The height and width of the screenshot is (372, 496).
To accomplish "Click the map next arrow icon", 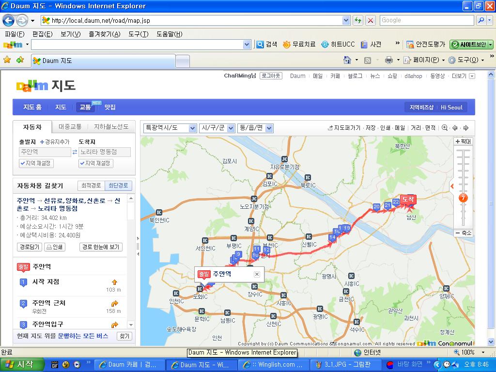I will 465,128.
